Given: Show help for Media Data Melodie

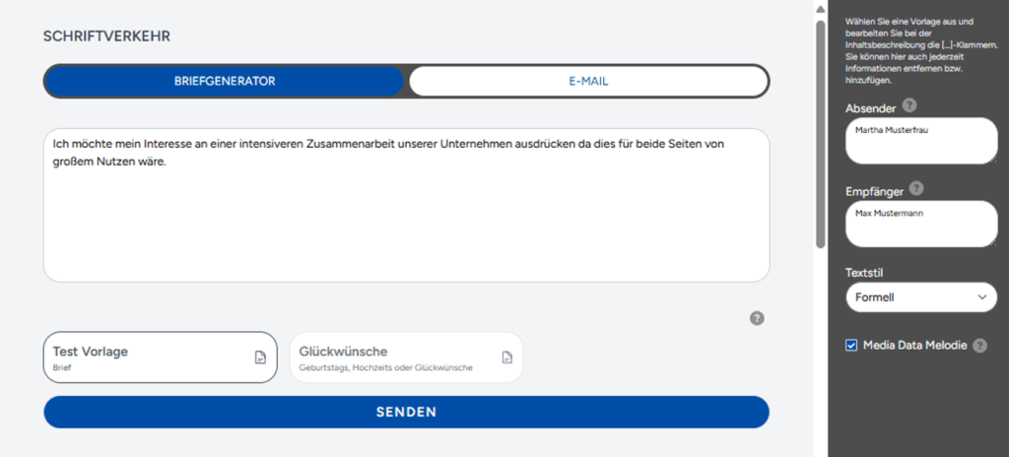Looking at the screenshot, I should pos(979,346).
